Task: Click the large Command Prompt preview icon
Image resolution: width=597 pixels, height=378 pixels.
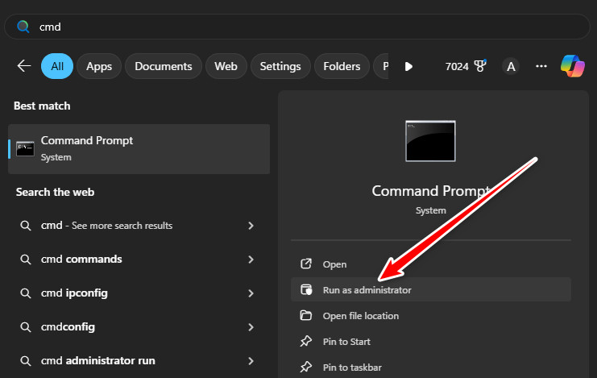Action: (x=430, y=141)
